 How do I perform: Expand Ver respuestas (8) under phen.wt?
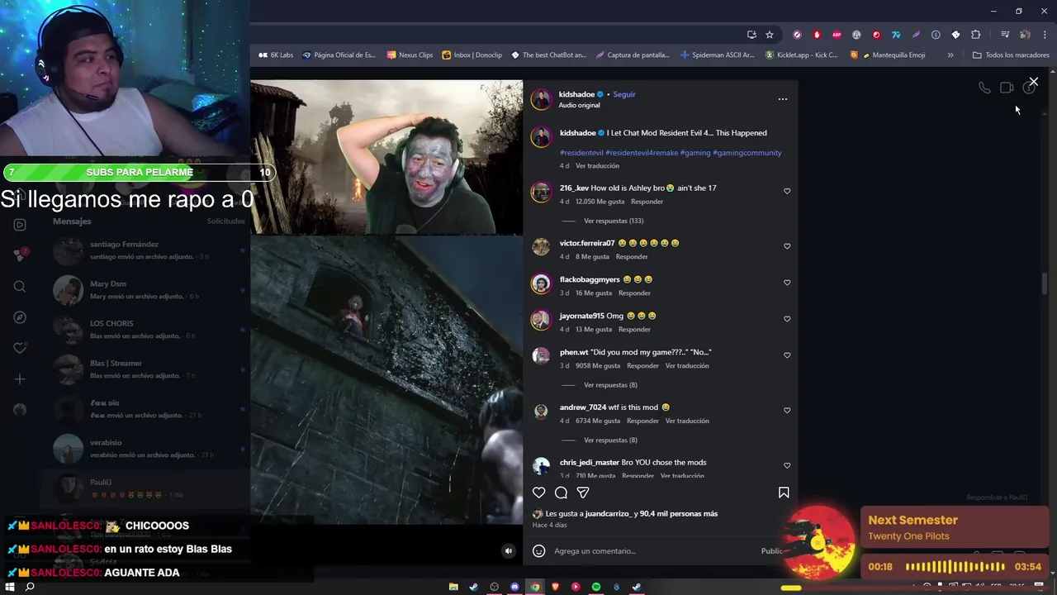[x=610, y=385]
